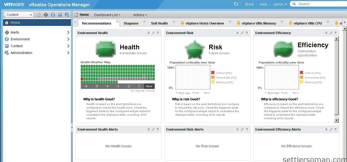This screenshot has width=347, height=162.
Task: Open help for Environment Risk widget
Action: click(x=247, y=33)
